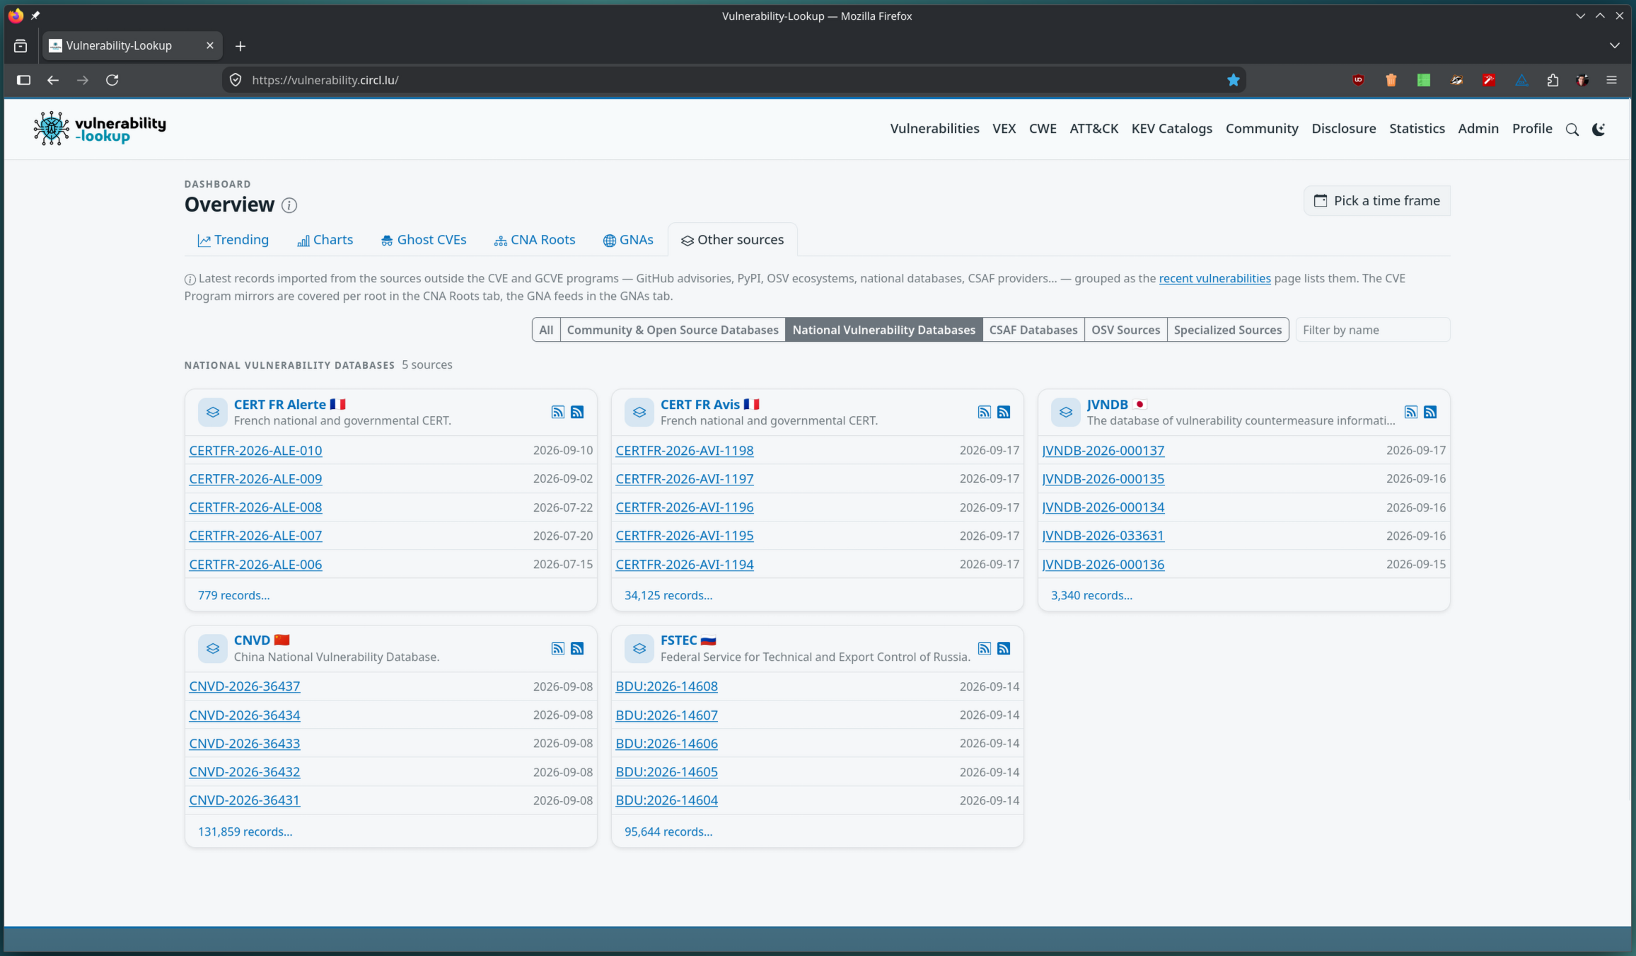Open the Vulnerabilities nav menu
Screen dimensions: 1636x956
[934, 129]
